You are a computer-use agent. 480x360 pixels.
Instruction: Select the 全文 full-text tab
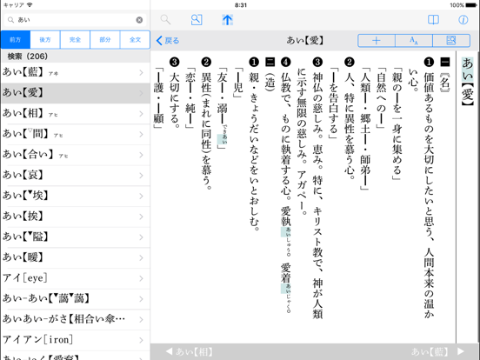click(x=135, y=39)
